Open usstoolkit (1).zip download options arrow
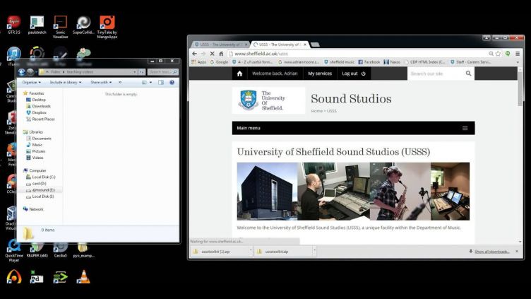This screenshot has width=531, height=299. (x=251, y=251)
